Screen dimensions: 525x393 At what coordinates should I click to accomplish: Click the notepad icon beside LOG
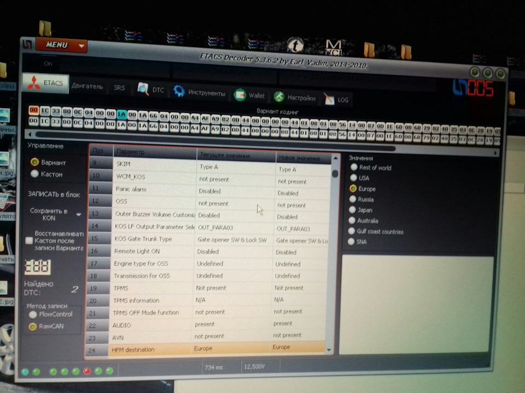point(329,99)
